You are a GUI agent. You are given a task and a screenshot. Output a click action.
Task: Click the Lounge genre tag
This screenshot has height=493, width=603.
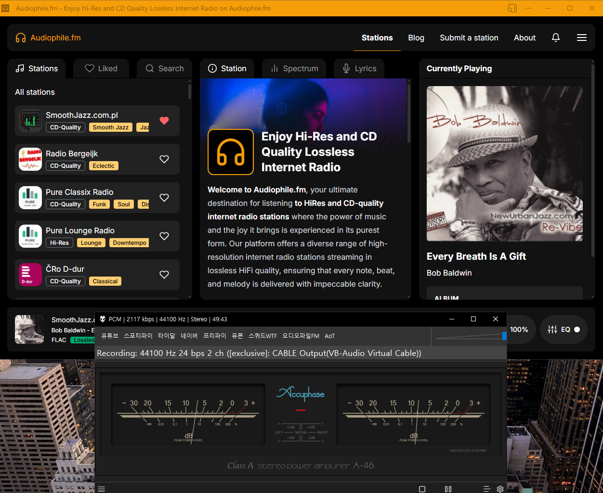click(91, 243)
